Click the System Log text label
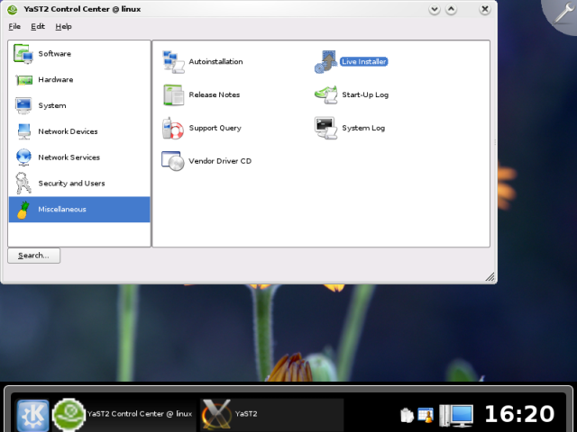Viewport: 577px width, 432px height. point(363,128)
